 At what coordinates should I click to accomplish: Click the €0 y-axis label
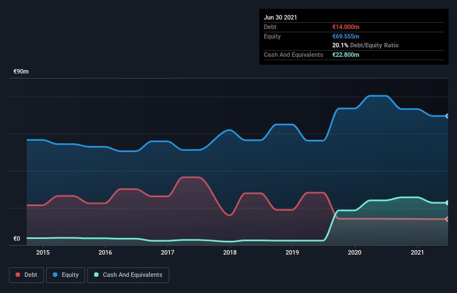click(x=17, y=238)
